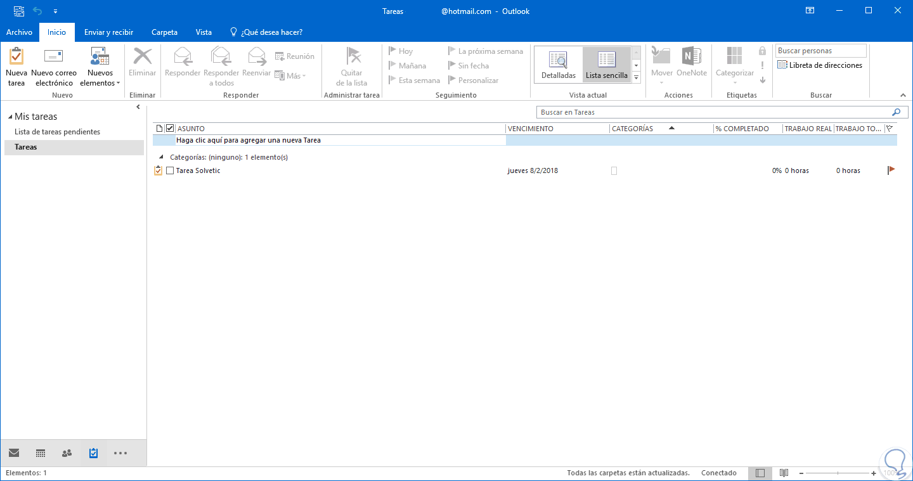Image resolution: width=913 pixels, height=481 pixels.
Task: Expand the Vista actual gallery with More arrow
Action: click(x=637, y=77)
